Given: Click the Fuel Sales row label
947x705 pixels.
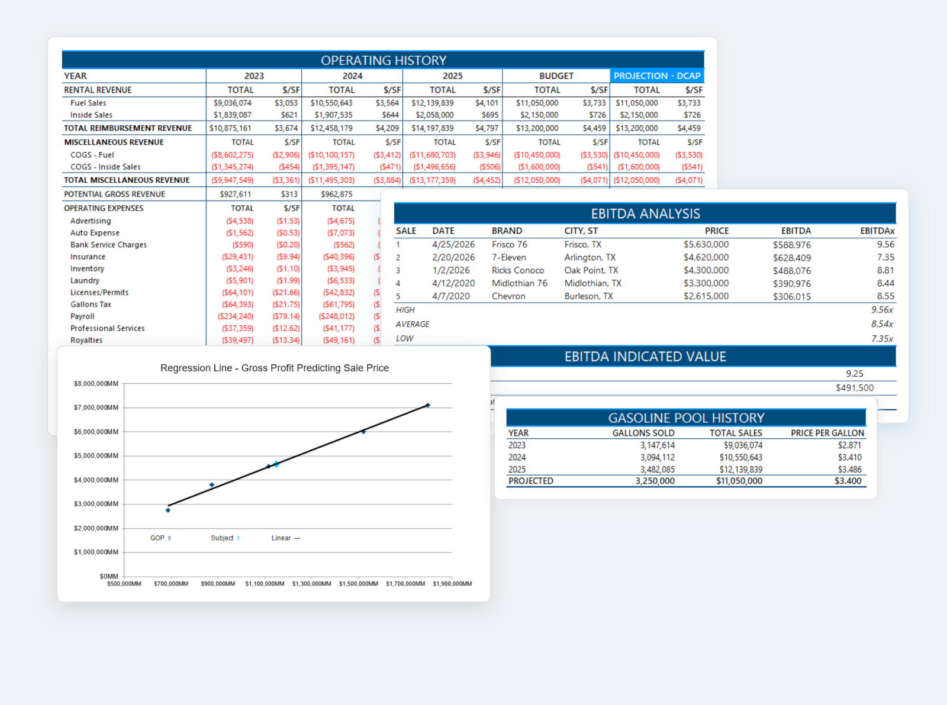Looking at the screenshot, I should click(88, 103).
